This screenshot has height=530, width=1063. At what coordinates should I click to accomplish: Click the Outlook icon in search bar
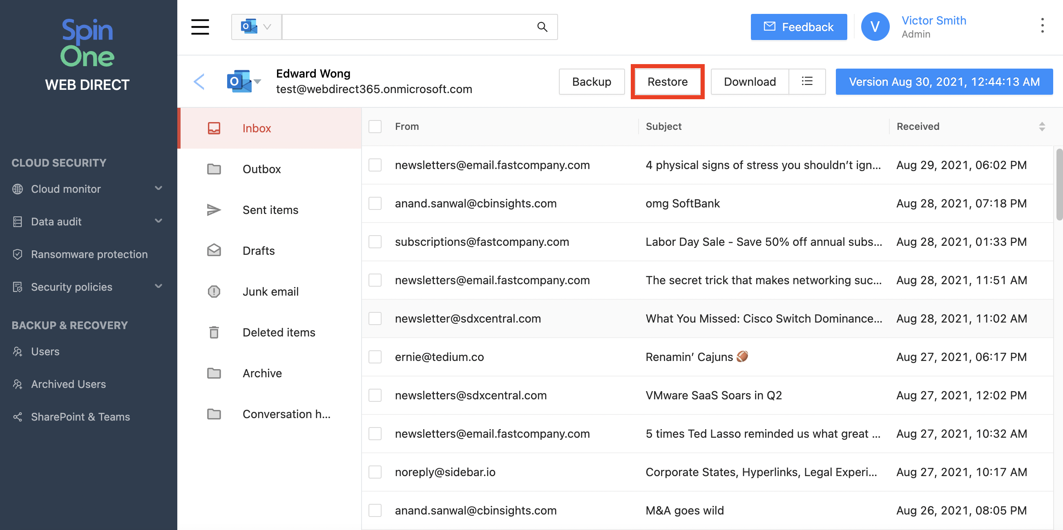coord(249,27)
